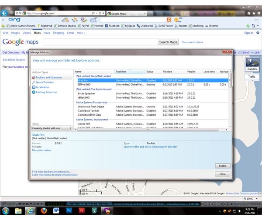Select ContributeBHO Class add-on row
The width and height of the screenshot is (262, 217).
tap(153, 115)
